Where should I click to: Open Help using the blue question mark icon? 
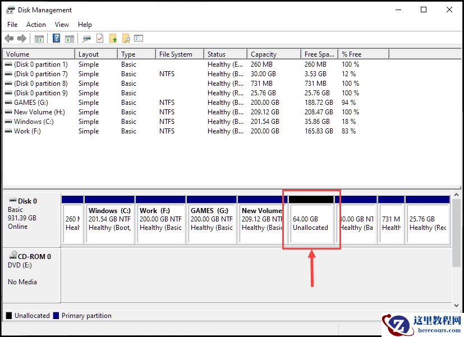point(55,38)
